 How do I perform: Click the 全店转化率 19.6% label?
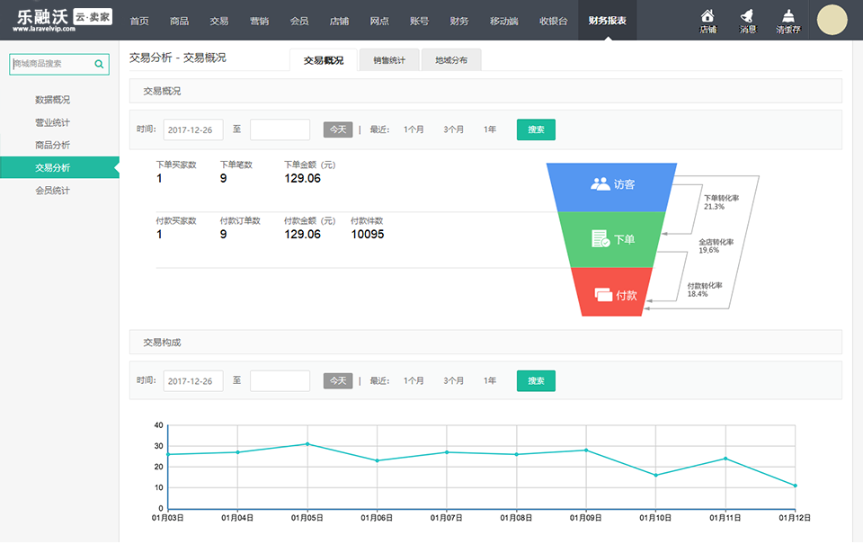pyautogui.click(x=716, y=246)
